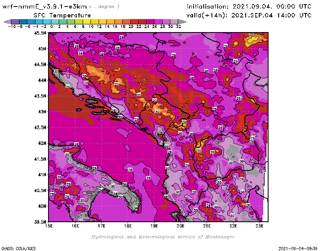
Task: Click the '22E' longitude label
Action: coord(233,226)
